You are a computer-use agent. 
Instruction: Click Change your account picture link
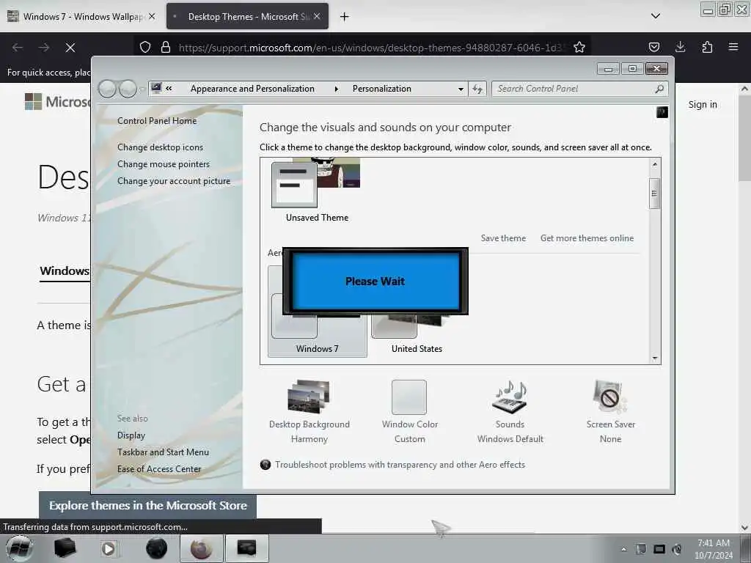pyautogui.click(x=174, y=181)
